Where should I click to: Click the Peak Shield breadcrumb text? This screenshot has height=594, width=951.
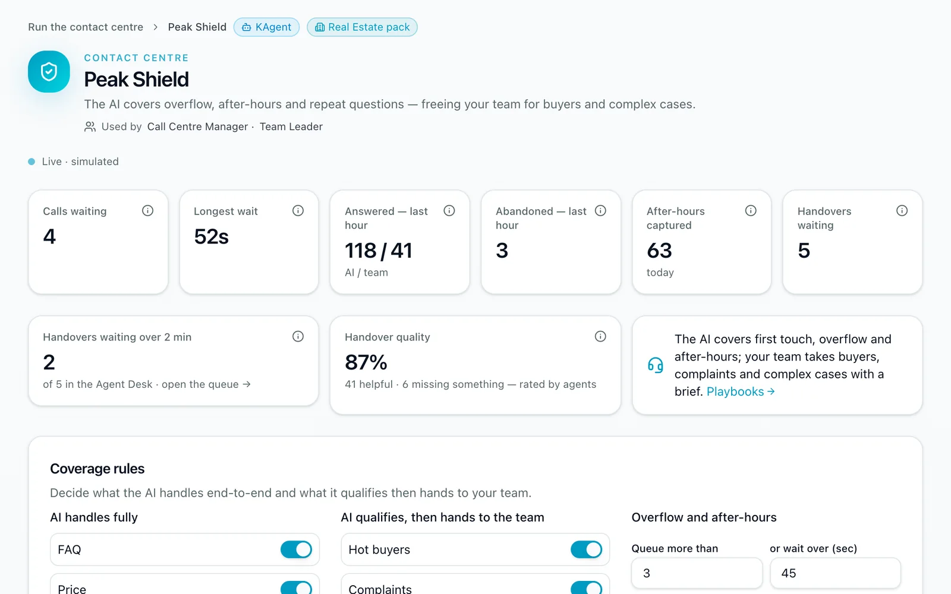point(197,27)
